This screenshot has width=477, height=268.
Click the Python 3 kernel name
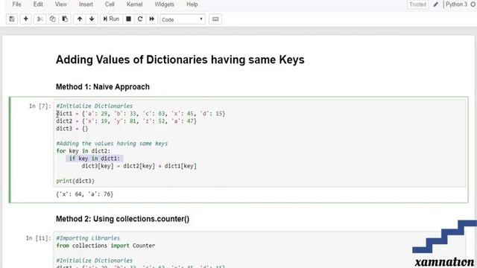click(x=456, y=4)
